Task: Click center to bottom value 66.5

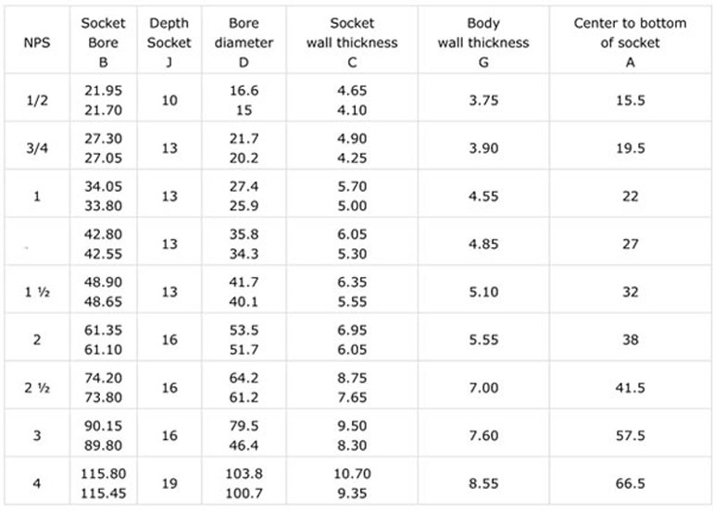Action: tap(631, 483)
